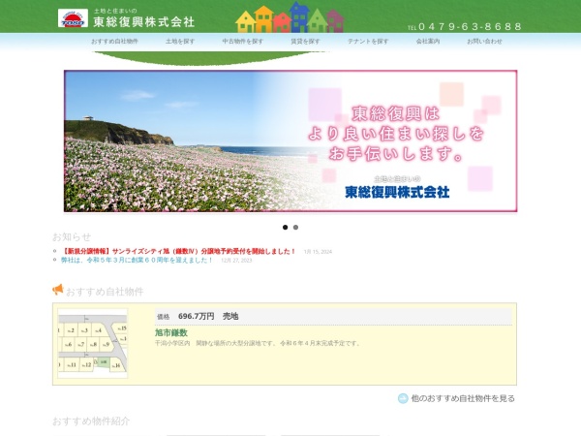Screen dimensions: 581x436
Task: Open the 土地を探す menu item
Action: coord(180,41)
